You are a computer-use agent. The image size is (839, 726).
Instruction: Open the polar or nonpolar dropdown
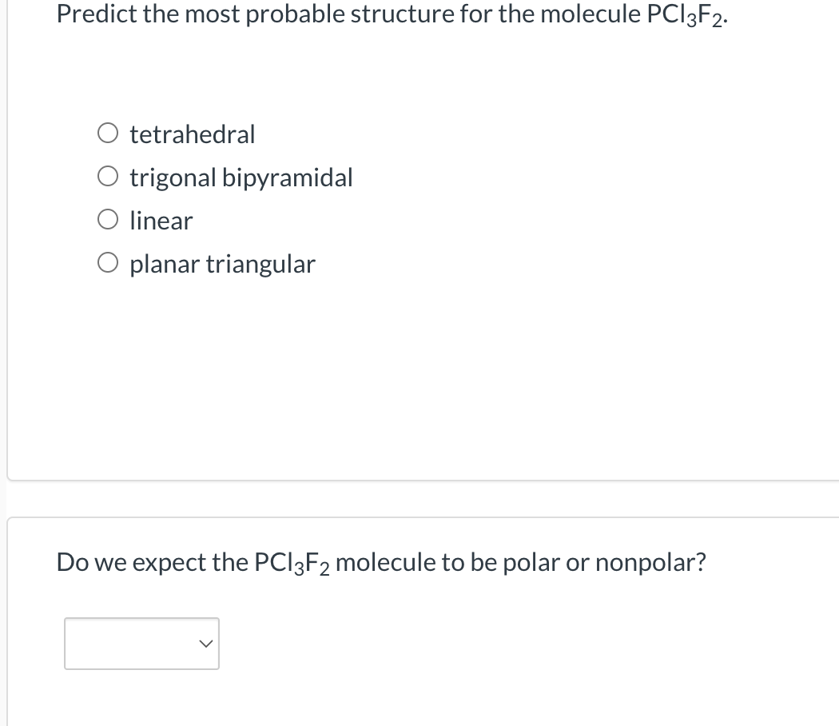pos(141,644)
